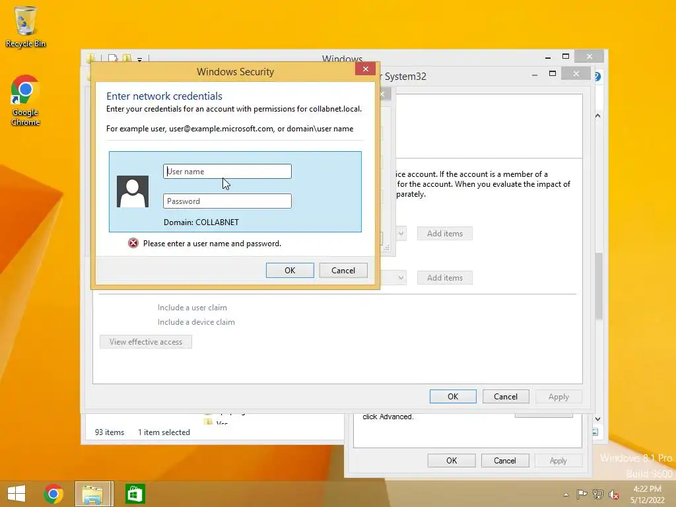
Task: Click the user avatar picture in credentials box
Action: [x=133, y=191]
